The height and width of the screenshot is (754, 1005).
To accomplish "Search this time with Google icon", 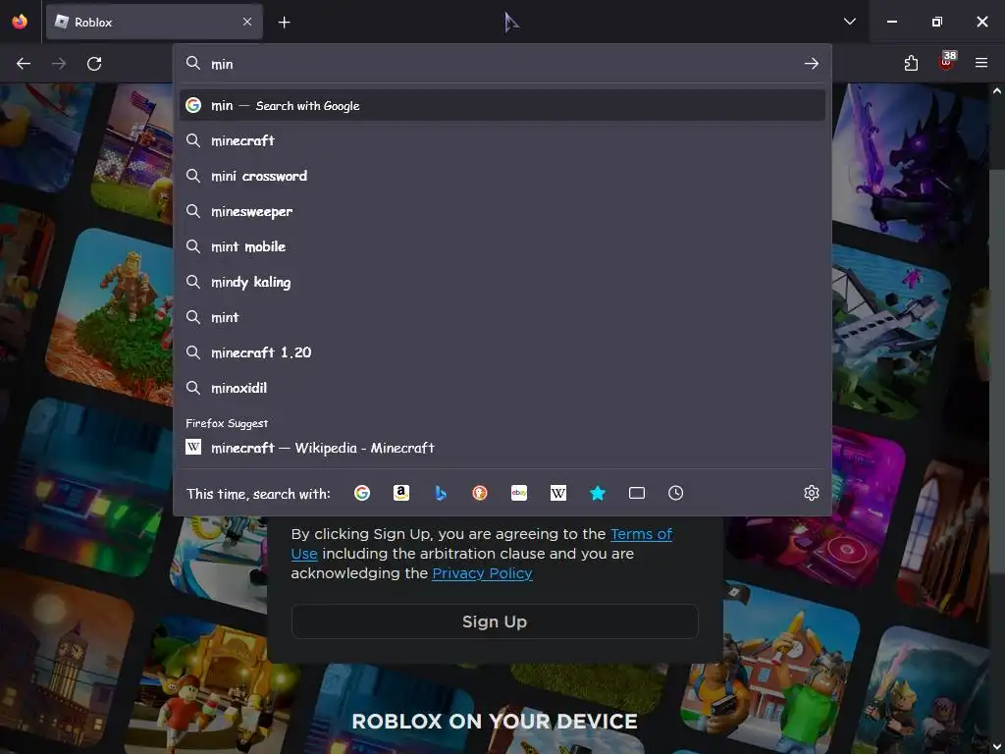I will click(x=362, y=493).
